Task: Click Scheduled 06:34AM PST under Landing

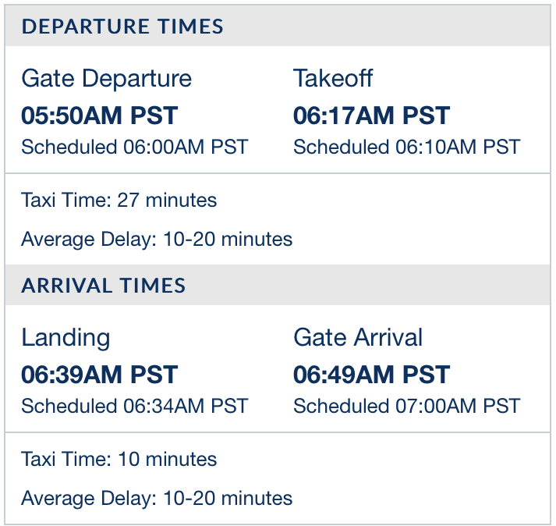Action: 134,406
